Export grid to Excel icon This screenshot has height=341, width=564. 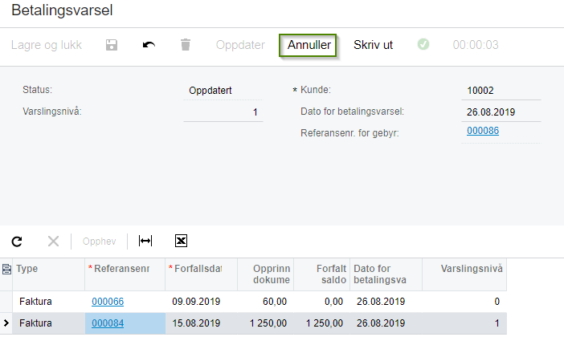click(x=181, y=241)
